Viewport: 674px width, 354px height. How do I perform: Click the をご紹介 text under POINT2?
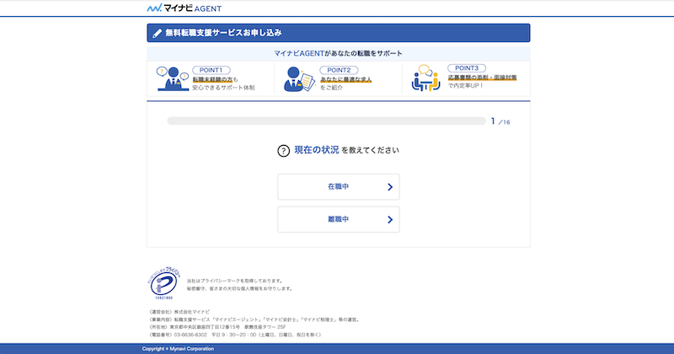(x=331, y=88)
